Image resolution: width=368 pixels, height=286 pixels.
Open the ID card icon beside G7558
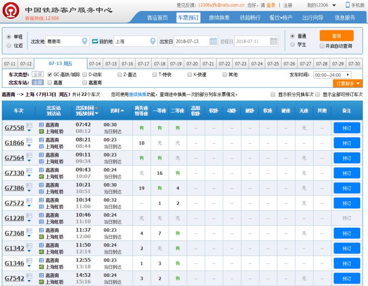click(29, 125)
